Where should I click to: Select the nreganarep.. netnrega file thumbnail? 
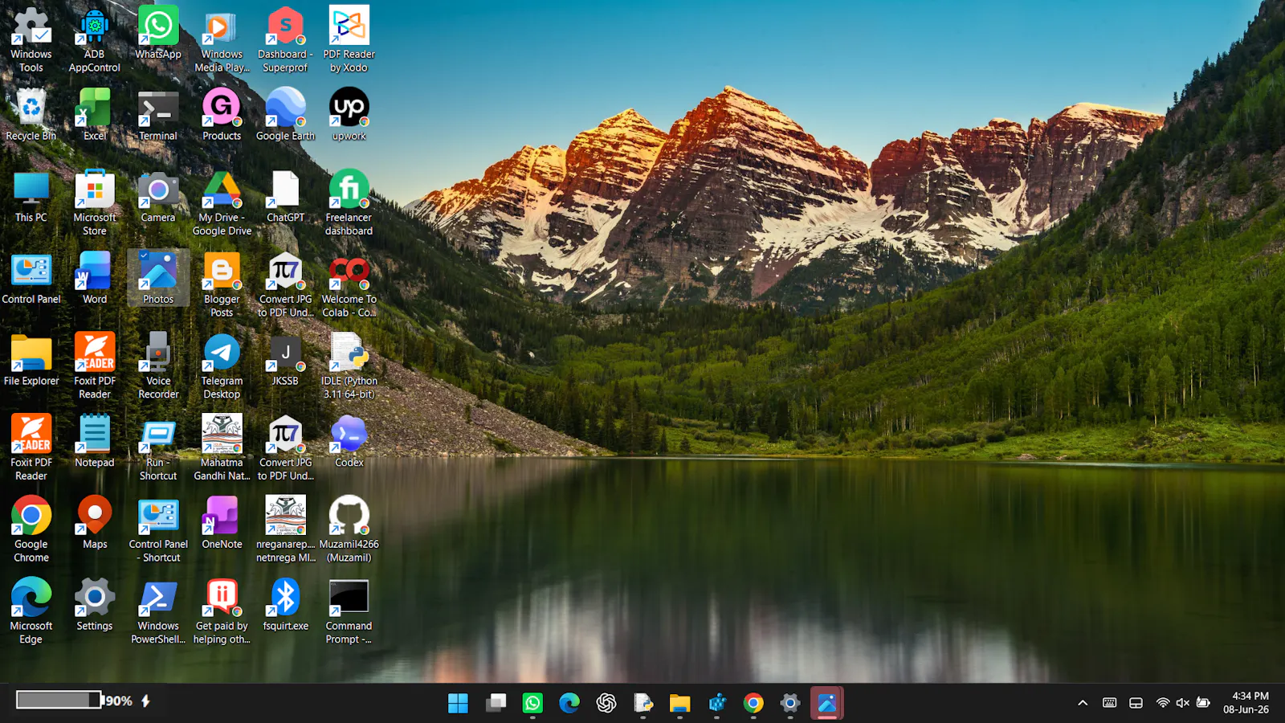(285, 530)
